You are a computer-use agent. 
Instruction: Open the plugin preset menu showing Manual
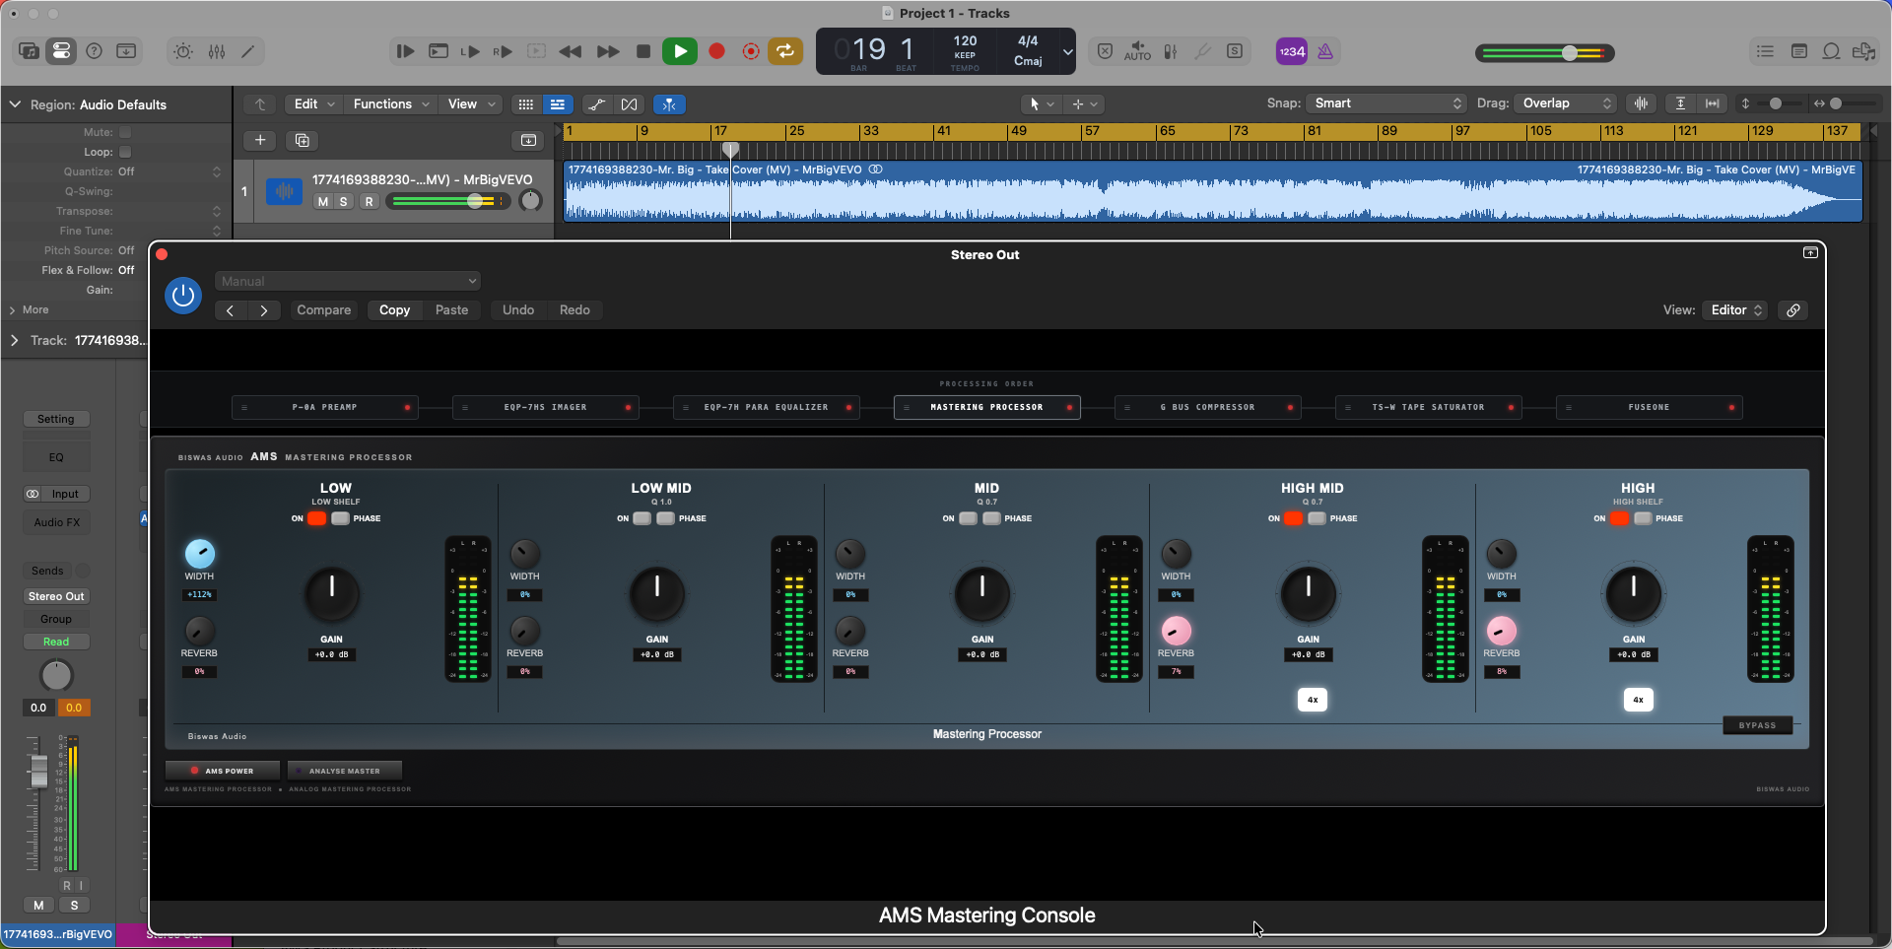pyautogui.click(x=348, y=281)
